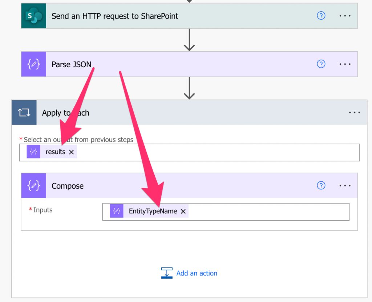Open the Apply to each options menu
Screen dimensions: 372x302
(x=354, y=112)
